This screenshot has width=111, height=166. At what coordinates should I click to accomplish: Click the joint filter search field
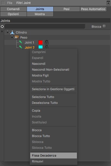(45, 27)
